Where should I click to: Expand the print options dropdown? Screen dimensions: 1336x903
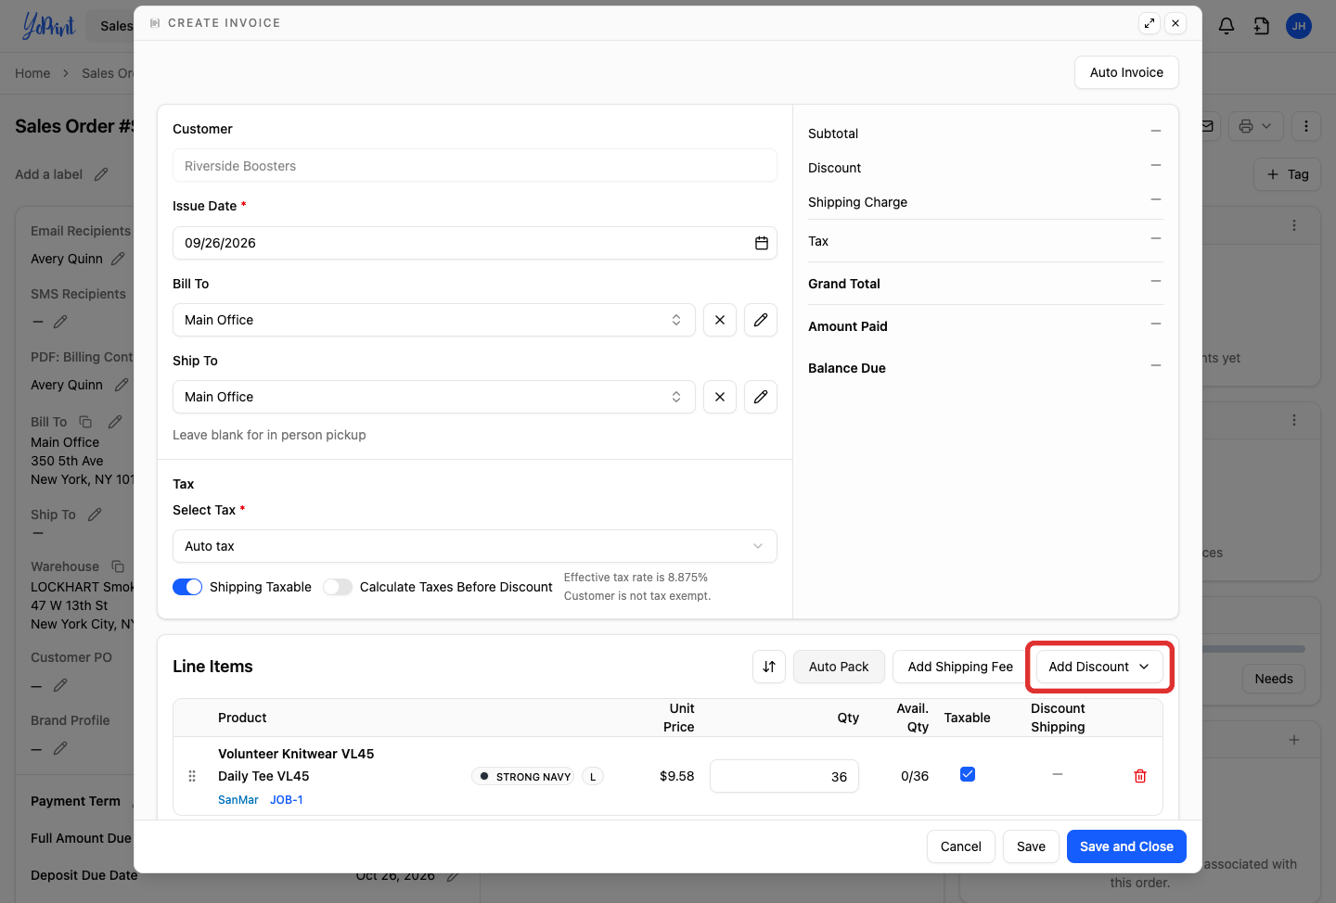click(1256, 126)
